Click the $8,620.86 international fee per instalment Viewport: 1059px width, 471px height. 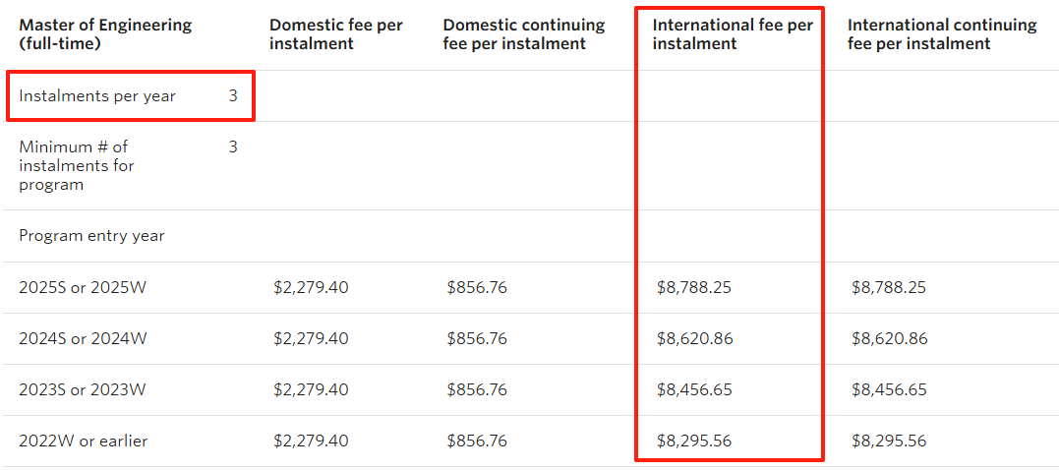coord(694,338)
